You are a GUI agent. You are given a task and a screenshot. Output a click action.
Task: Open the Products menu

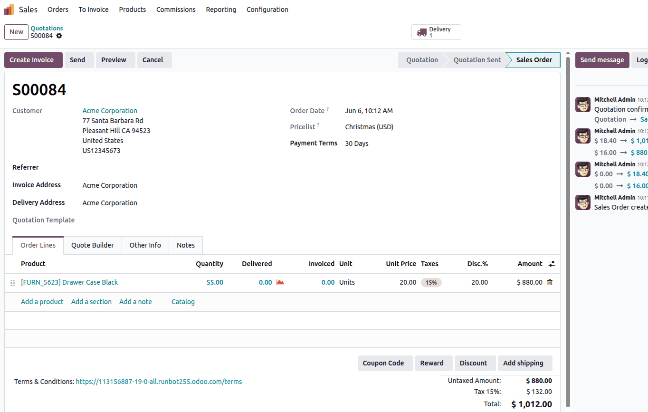click(133, 10)
